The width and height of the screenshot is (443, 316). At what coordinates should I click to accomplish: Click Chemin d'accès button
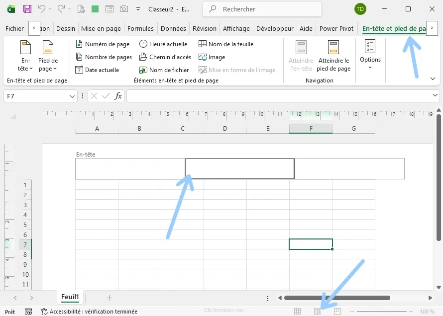point(165,57)
